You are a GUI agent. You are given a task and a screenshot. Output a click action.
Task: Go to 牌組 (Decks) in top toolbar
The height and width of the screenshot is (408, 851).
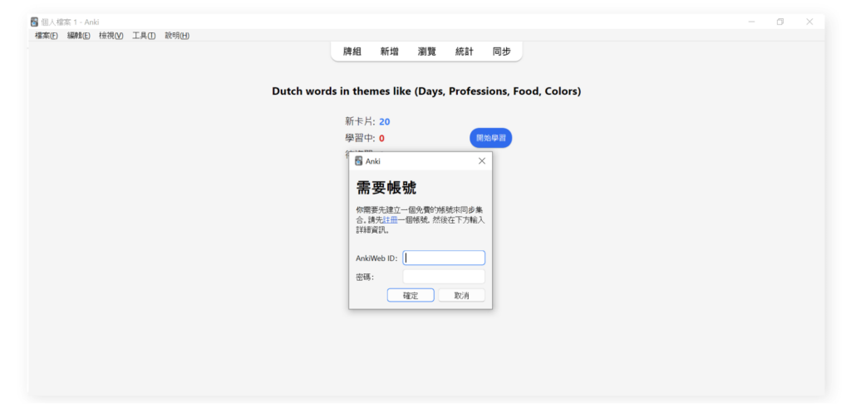[x=352, y=52]
